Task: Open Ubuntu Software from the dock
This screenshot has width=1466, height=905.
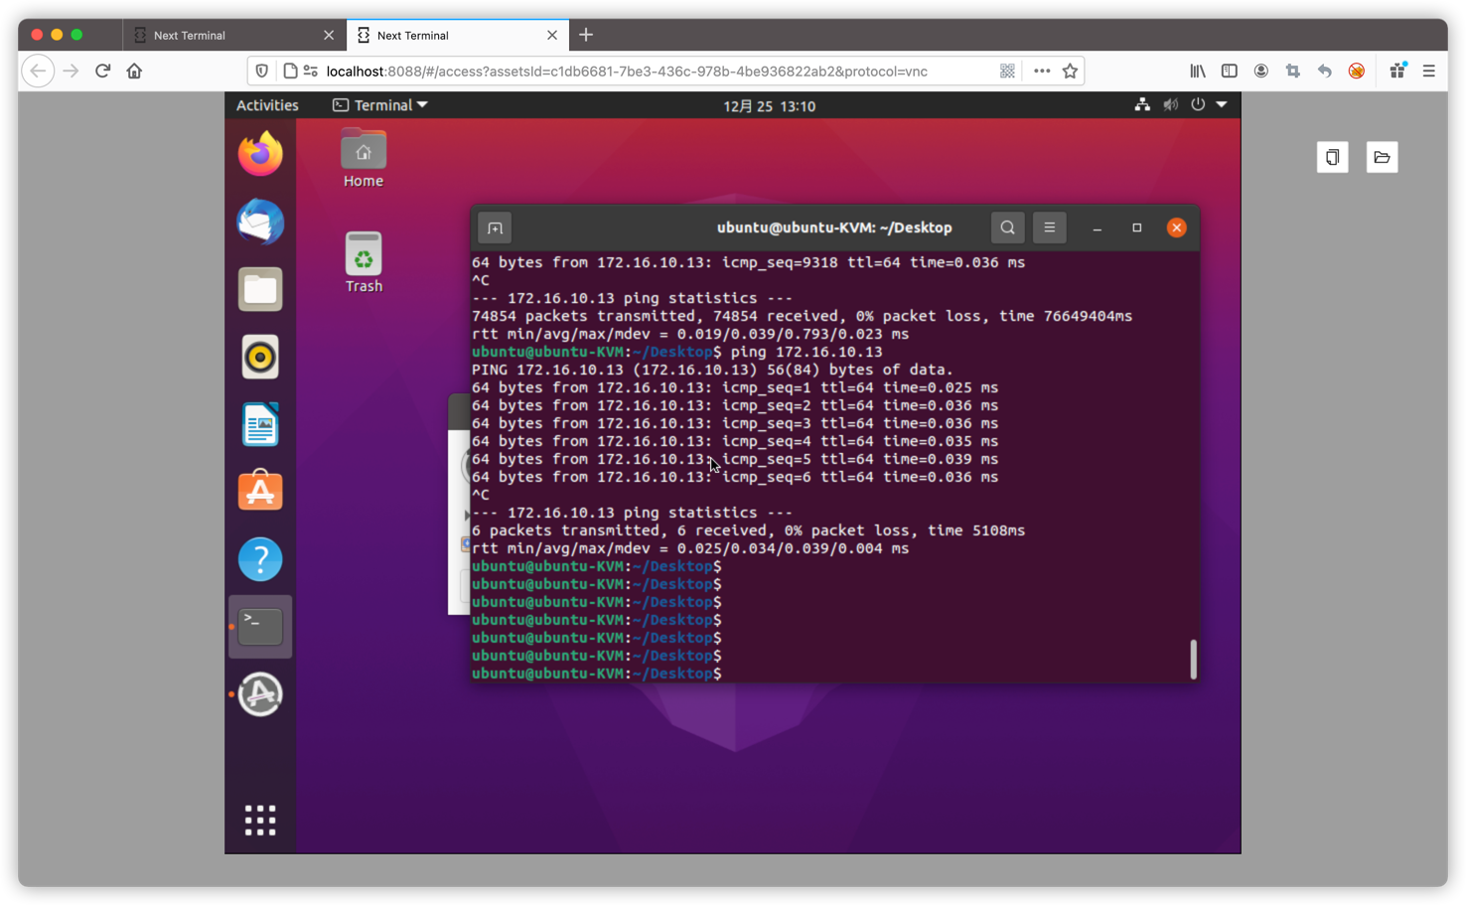Action: click(x=260, y=490)
